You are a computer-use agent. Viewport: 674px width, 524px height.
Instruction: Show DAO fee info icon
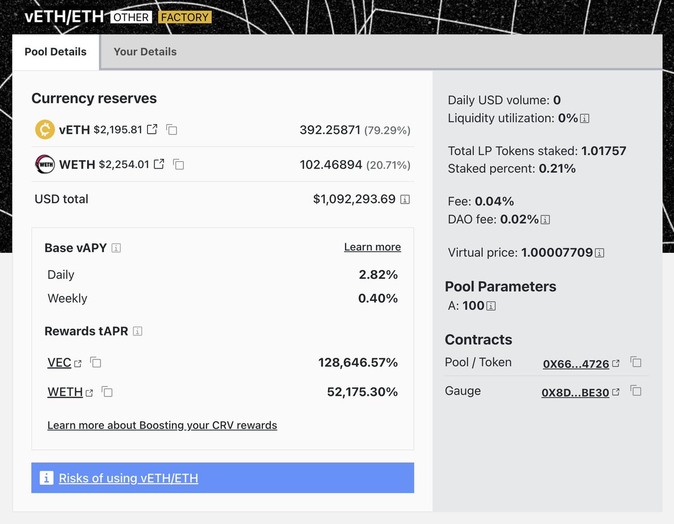coord(545,220)
